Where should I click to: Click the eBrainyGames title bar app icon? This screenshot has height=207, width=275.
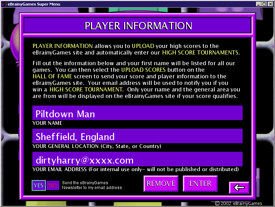coord(4,4)
